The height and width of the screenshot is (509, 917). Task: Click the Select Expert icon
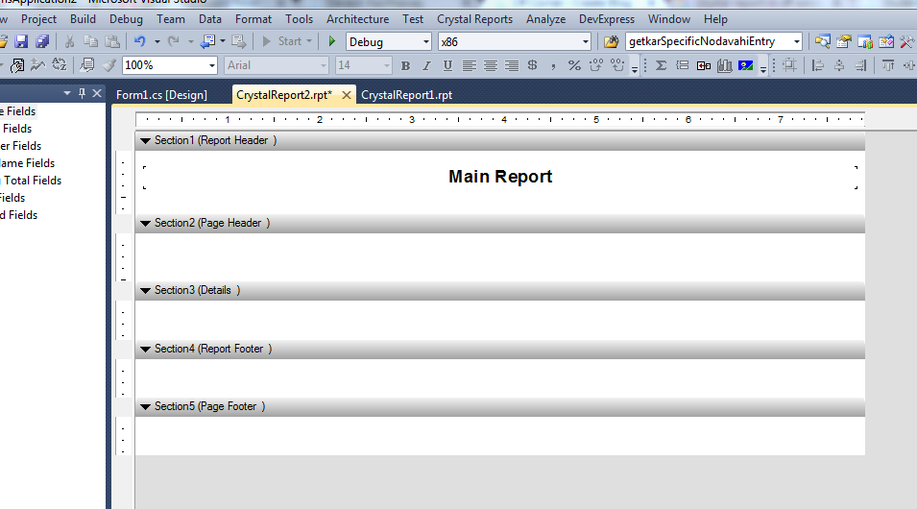17,65
